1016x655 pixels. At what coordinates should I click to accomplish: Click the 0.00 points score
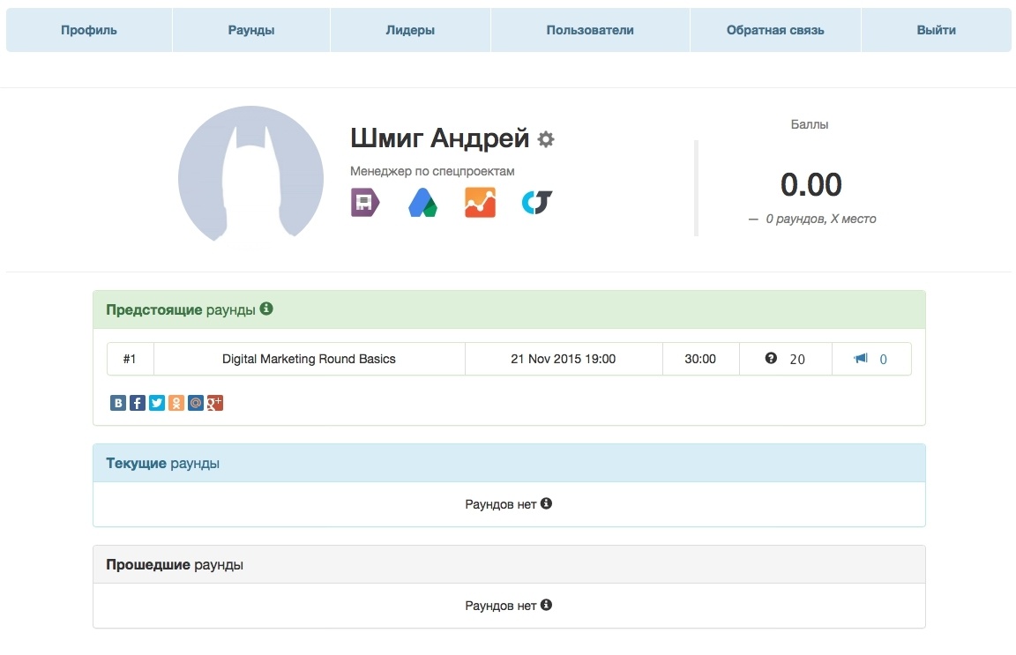tap(811, 184)
